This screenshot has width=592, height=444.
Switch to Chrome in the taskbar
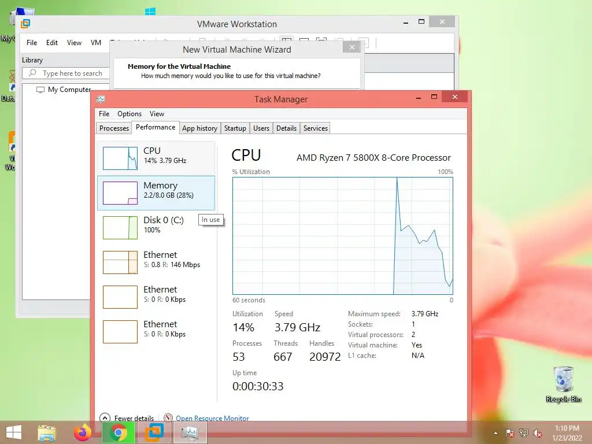pyautogui.click(x=119, y=432)
